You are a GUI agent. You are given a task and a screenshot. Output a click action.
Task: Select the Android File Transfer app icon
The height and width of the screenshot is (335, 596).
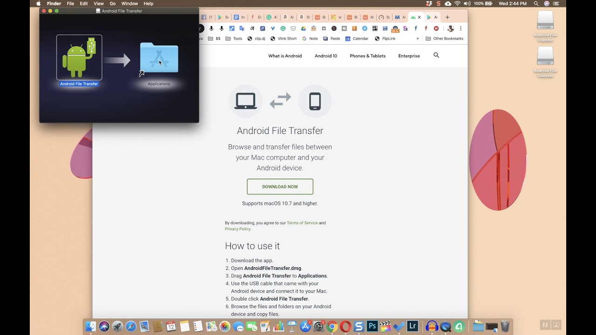point(79,57)
